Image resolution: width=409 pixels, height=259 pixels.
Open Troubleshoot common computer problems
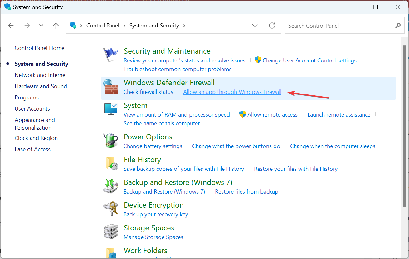tap(178, 69)
